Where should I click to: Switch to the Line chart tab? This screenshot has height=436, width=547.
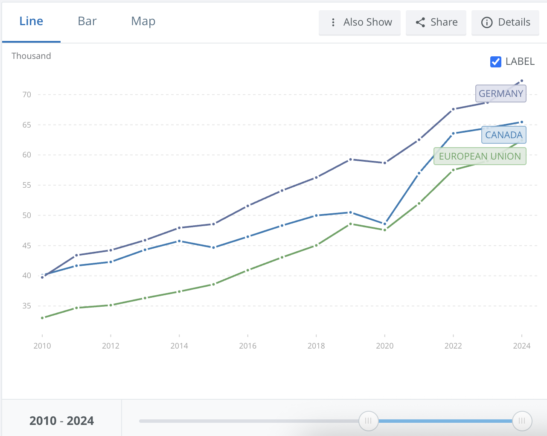(31, 21)
